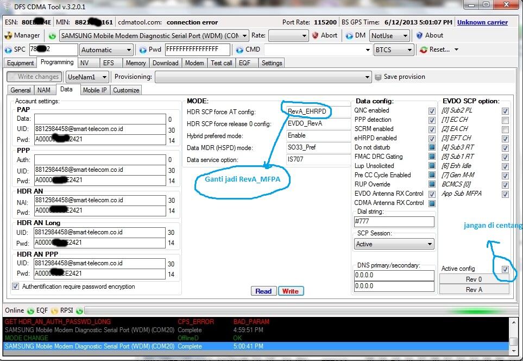Click the Save provision disk icon
This screenshot has width=523, height=361.
(x=378, y=77)
